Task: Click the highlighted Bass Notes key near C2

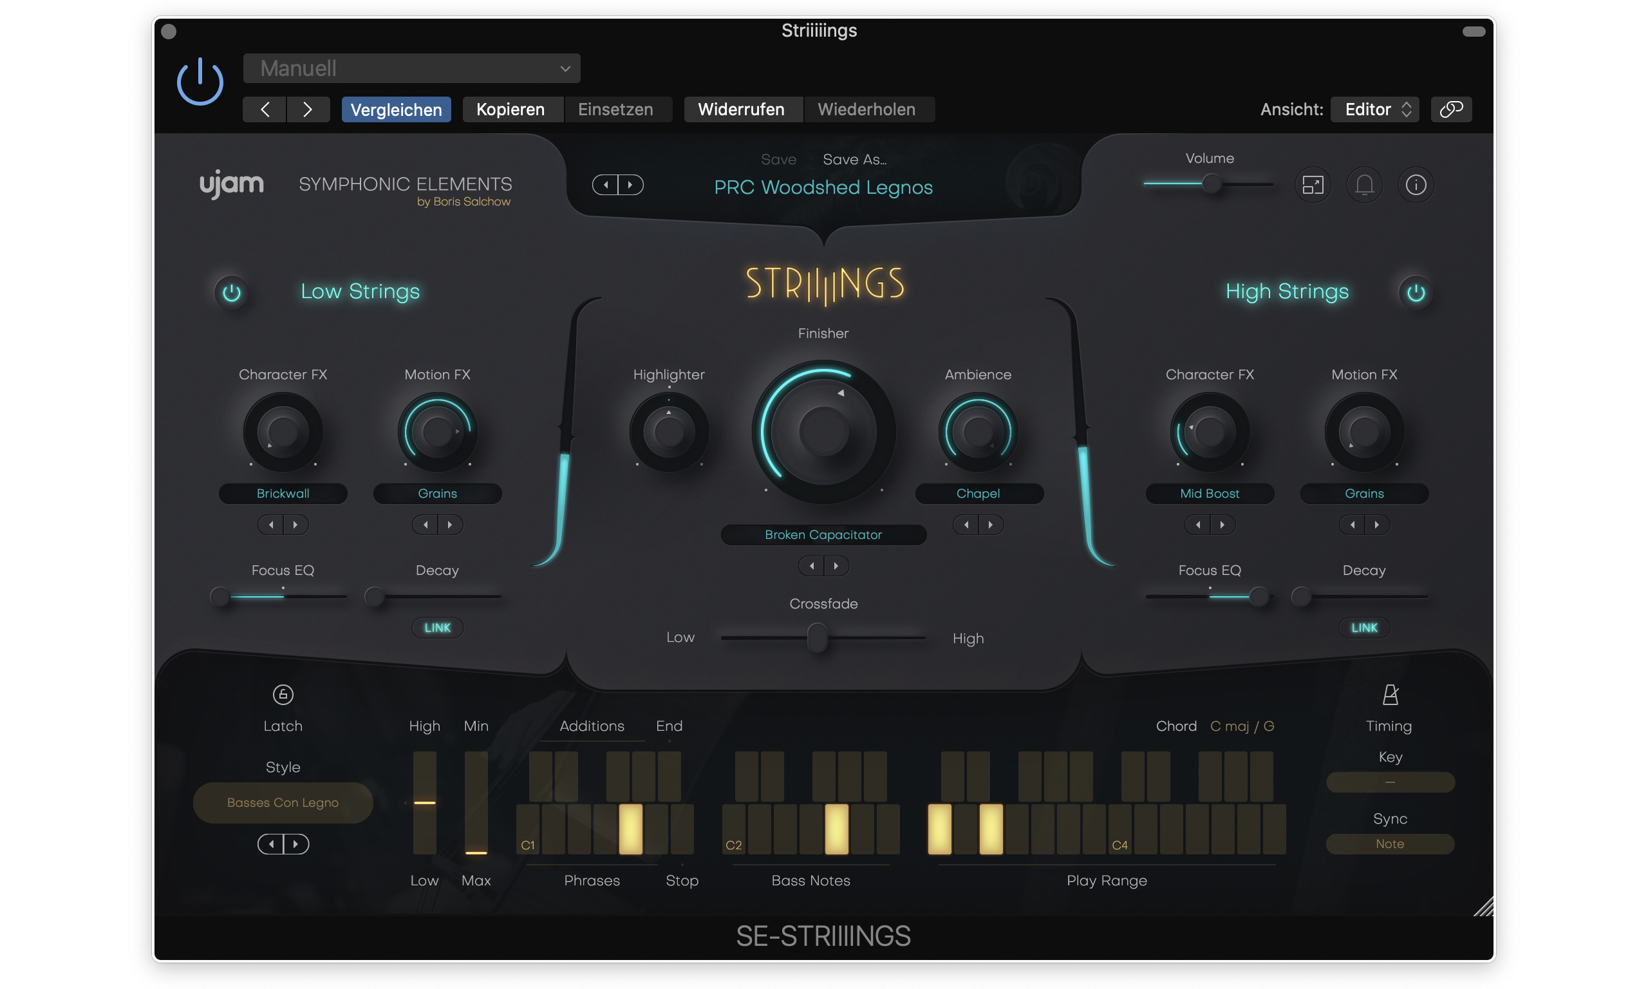Action: pos(837,829)
